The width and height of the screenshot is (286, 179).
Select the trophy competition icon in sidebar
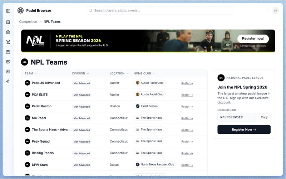(8, 42)
